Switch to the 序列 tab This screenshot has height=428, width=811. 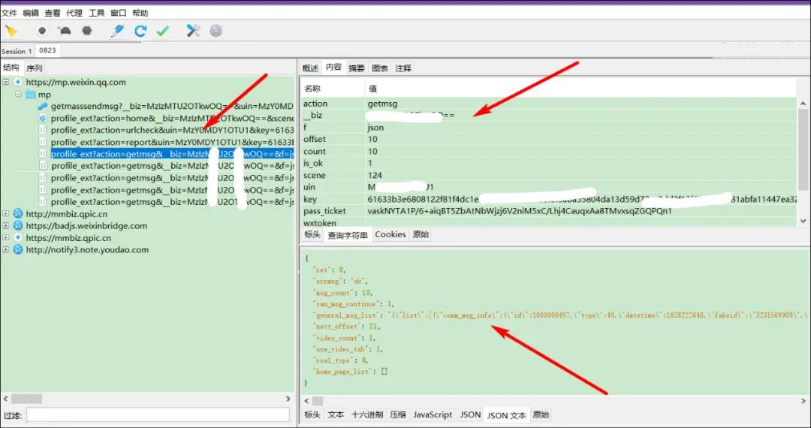pos(35,68)
